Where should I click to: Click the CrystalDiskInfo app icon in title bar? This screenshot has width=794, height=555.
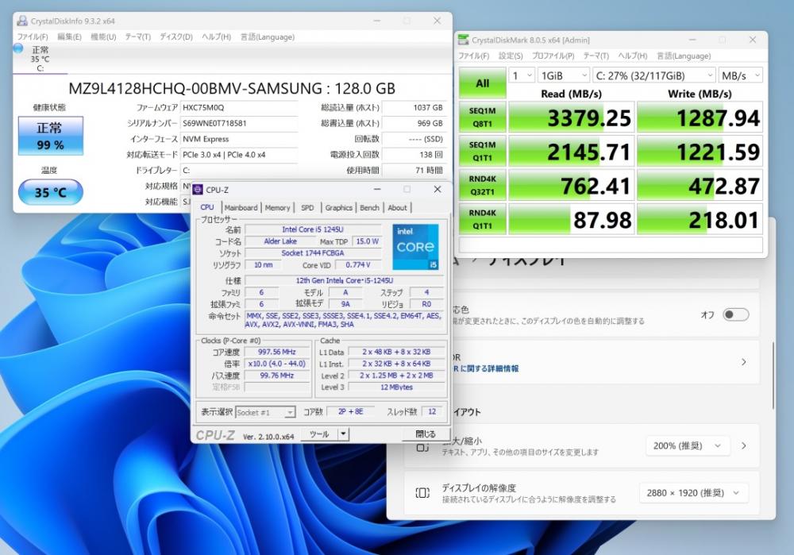click(x=21, y=21)
